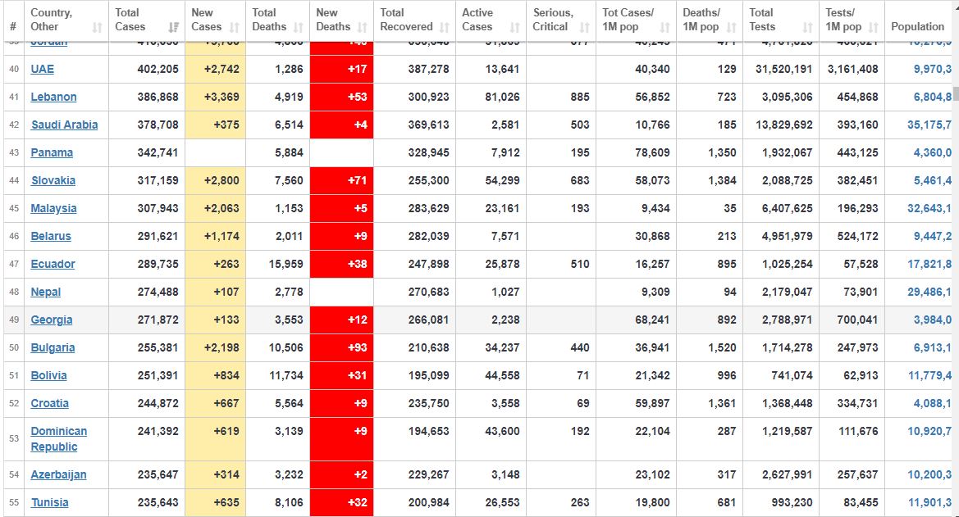Select Croatia deaths per million 1,361
959x517 pixels.
[x=722, y=403]
